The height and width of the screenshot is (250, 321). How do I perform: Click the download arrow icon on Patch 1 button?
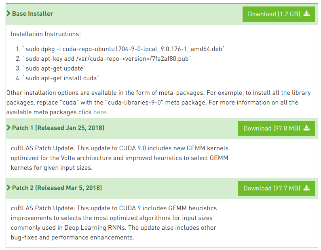coord(306,128)
